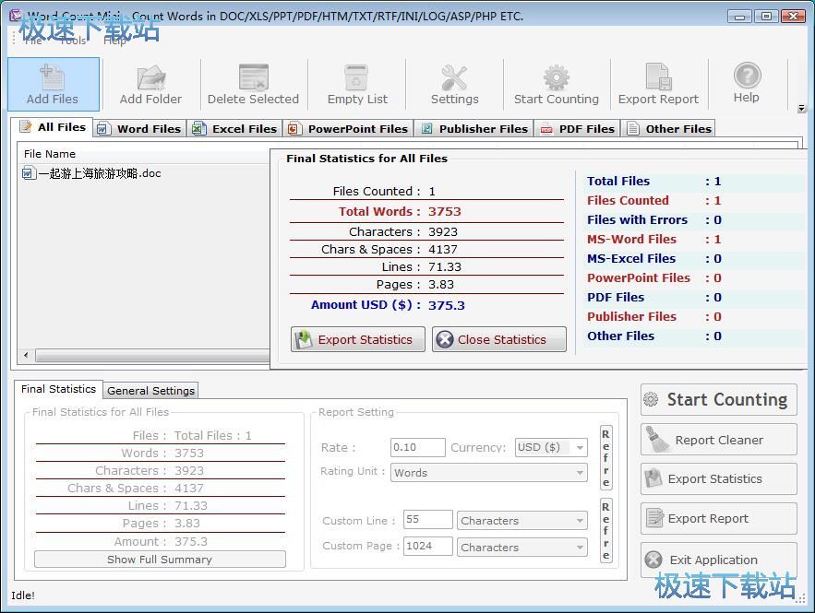Open Settings from the toolbar
This screenshot has height=613, width=815.
[454, 84]
